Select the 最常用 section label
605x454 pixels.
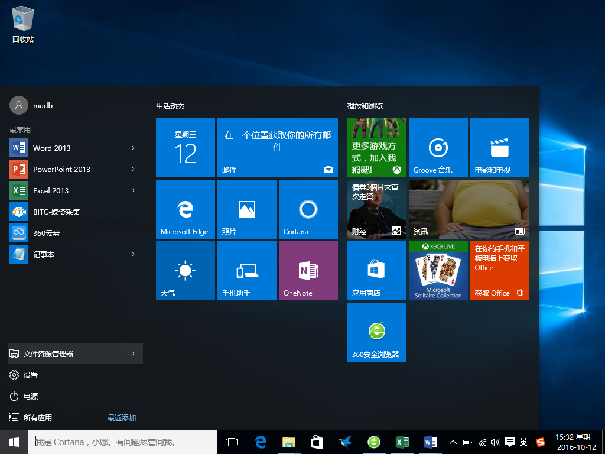(19, 129)
